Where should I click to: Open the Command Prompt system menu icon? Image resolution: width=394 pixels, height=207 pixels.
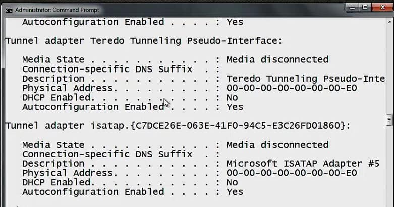(9, 10)
